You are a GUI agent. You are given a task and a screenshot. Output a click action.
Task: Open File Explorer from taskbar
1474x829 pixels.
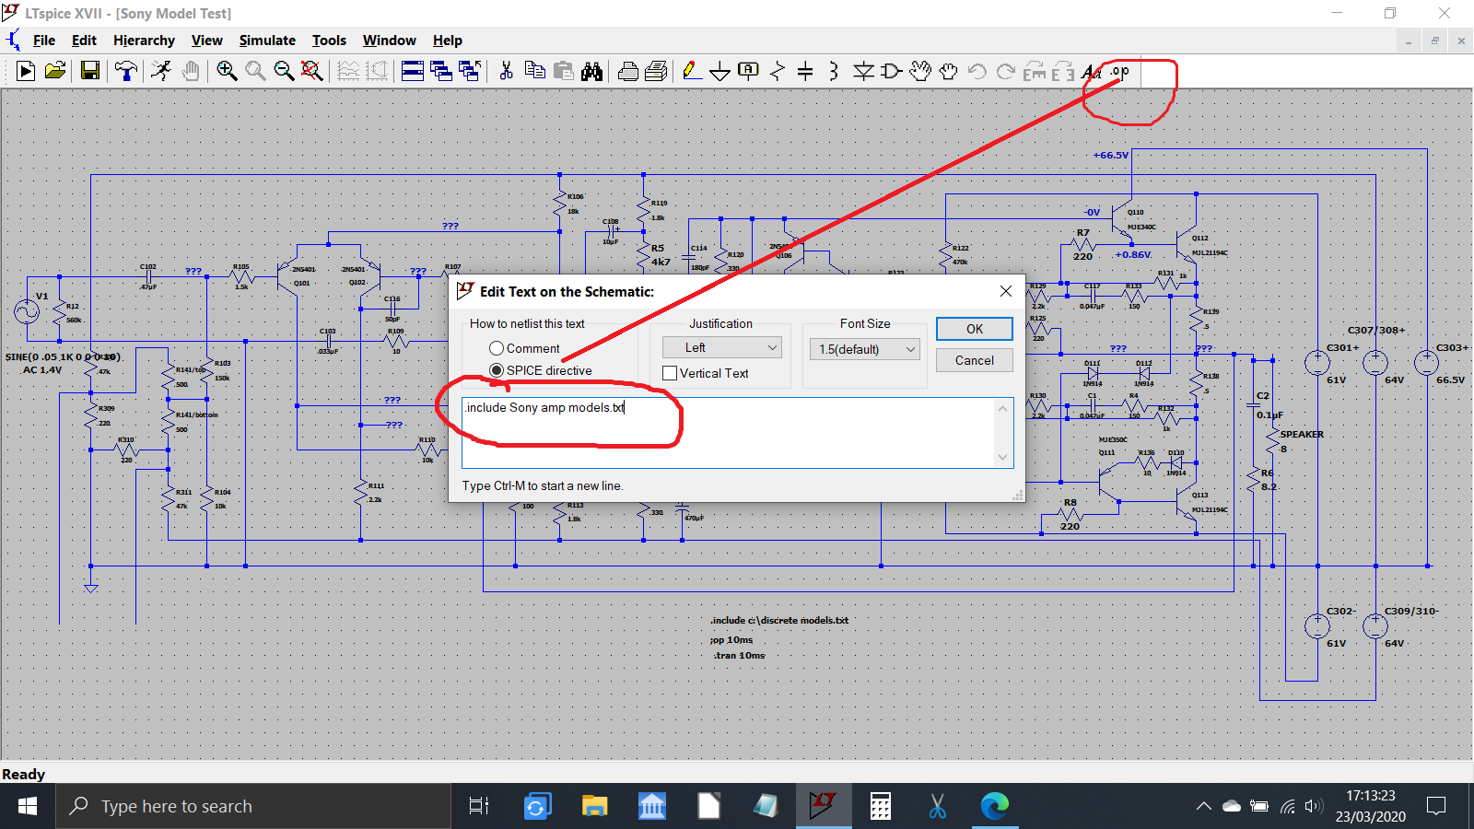click(x=594, y=806)
